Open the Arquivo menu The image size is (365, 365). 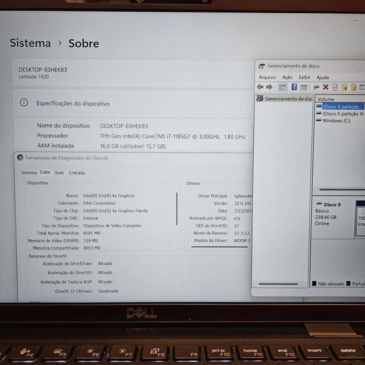(x=267, y=77)
